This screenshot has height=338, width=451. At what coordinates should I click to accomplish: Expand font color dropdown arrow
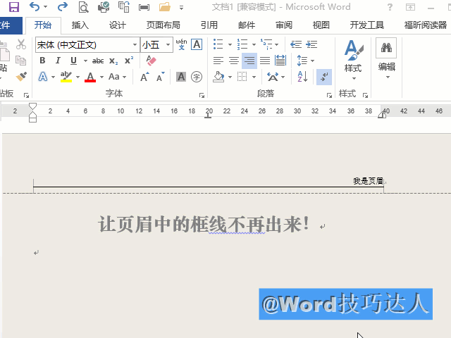(101, 77)
